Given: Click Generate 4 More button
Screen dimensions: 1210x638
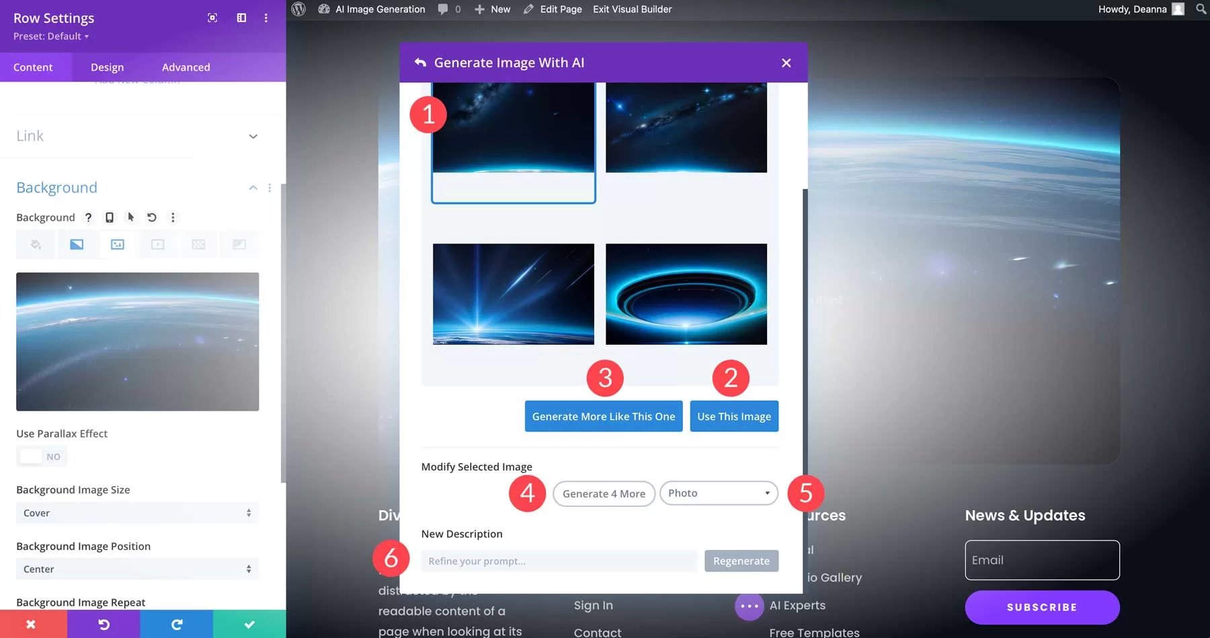Looking at the screenshot, I should pos(604,493).
